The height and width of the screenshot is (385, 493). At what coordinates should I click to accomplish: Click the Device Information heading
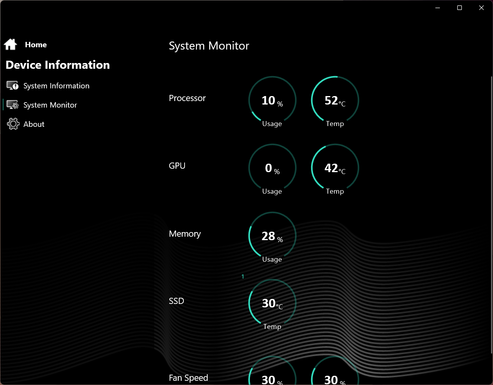58,65
